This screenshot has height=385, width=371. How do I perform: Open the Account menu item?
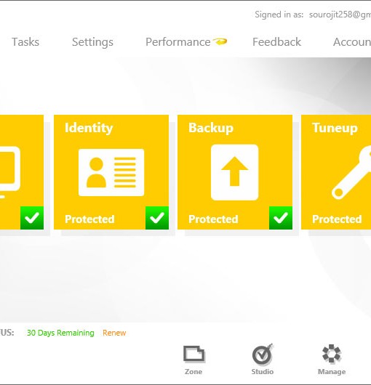[352, 42]
